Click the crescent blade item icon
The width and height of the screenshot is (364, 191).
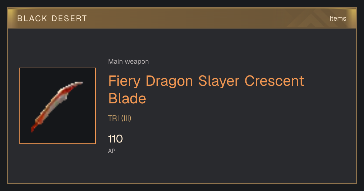point(58,106)
